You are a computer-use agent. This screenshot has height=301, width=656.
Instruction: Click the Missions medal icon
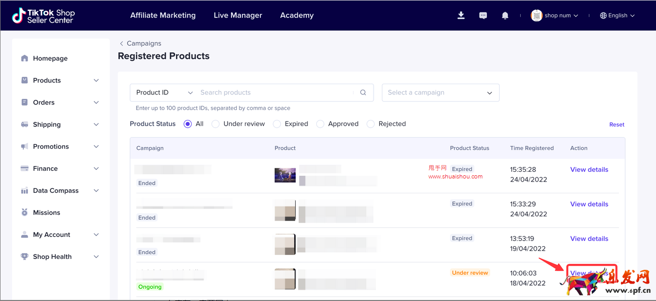pyautogui.click(x=25, y=213)
